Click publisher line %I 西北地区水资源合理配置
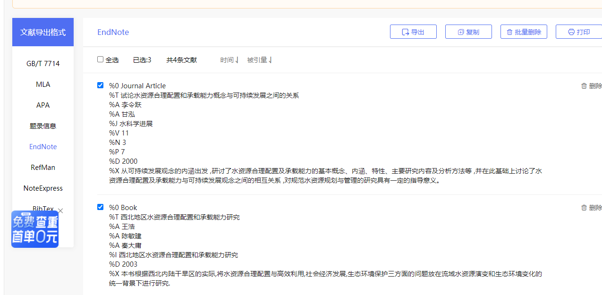 [173, 255]
